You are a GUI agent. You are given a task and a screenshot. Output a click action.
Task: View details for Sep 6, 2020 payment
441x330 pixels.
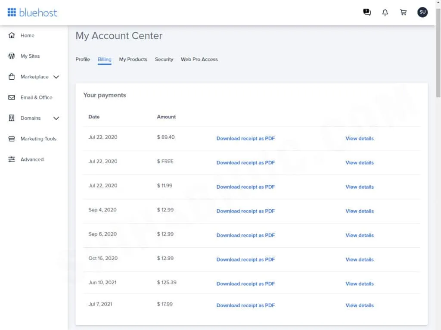(360, 235)
